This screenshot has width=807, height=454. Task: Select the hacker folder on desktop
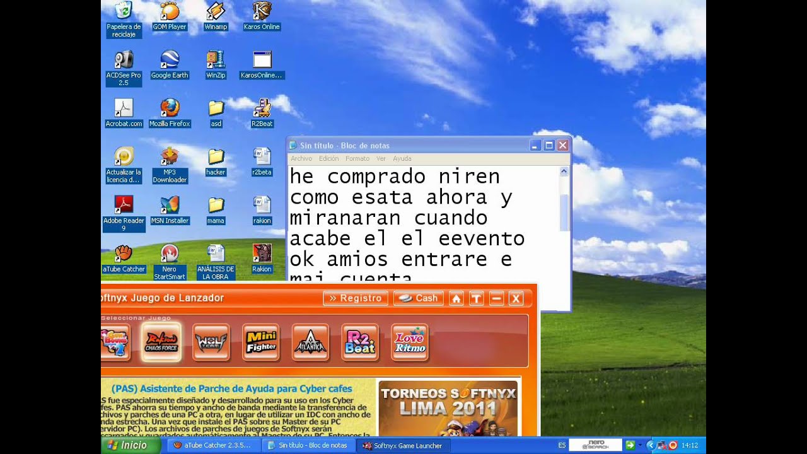(216, 163)
